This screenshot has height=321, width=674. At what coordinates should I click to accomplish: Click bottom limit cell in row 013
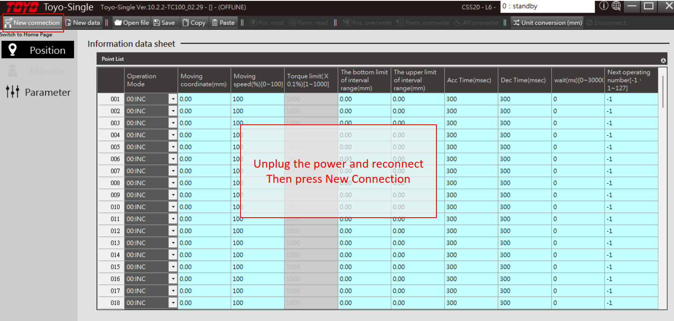(364, 243)
